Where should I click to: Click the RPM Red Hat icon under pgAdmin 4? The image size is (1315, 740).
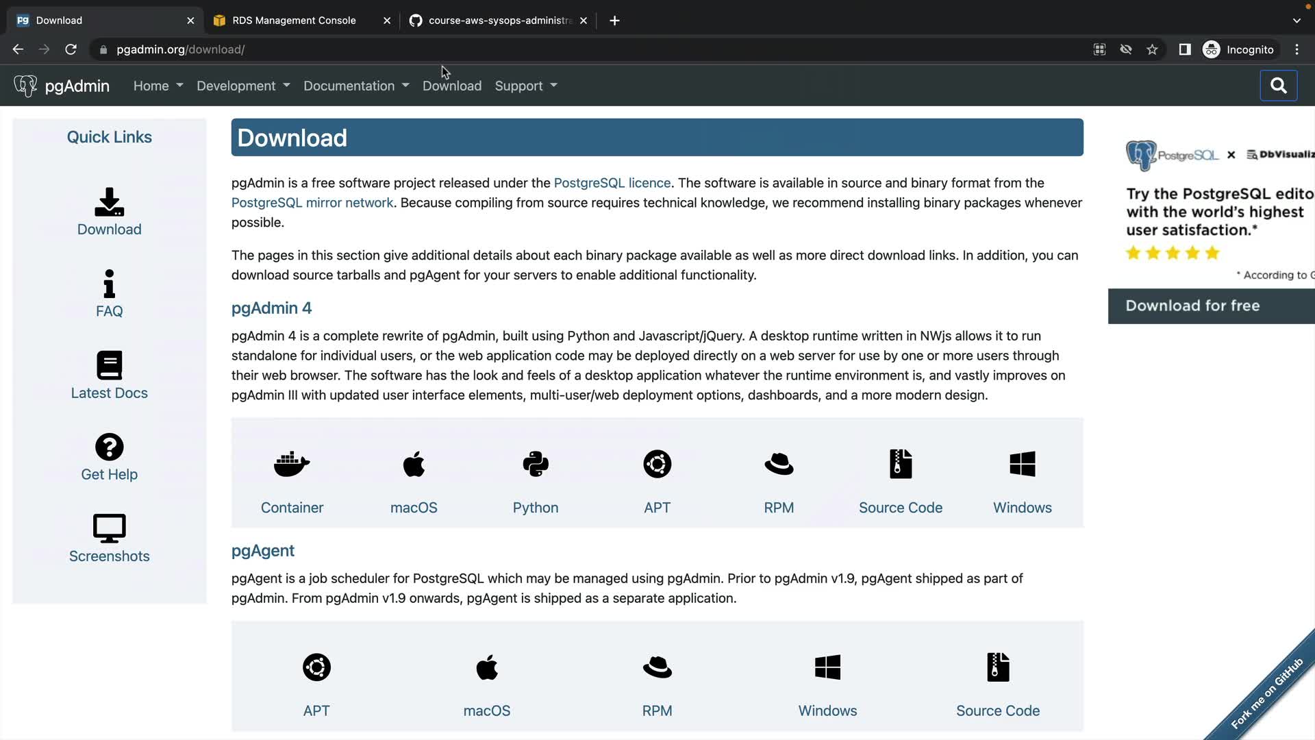click(x=779, y=464)
